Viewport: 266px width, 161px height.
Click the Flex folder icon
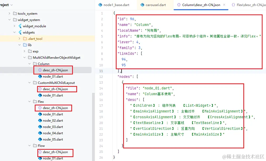tap(35, 101)
